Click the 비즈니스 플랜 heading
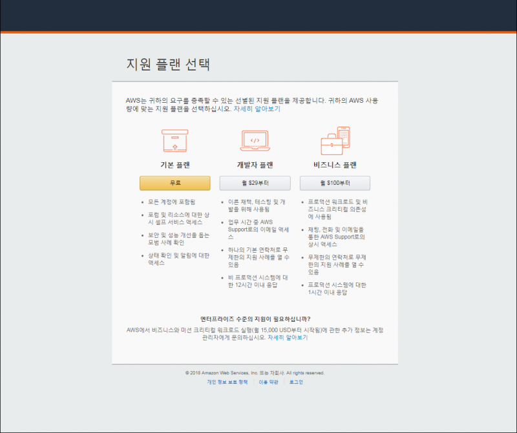Viewport: 517px width, 433px height. point(335,165)
